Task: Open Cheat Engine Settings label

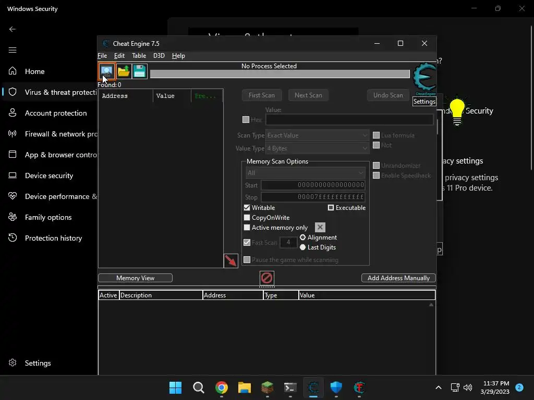Action: [x=424, y=102]
